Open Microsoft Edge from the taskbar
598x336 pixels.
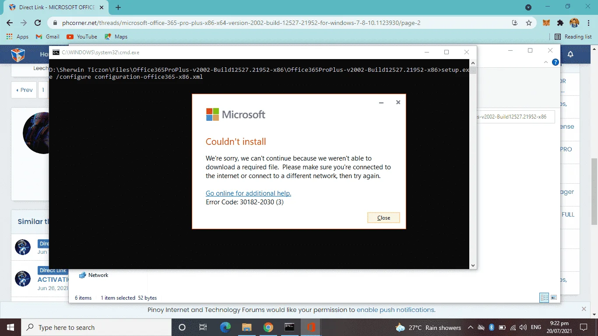[x=225, y=327]
